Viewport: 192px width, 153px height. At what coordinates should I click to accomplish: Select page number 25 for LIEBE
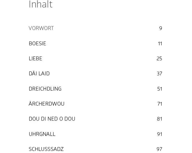(x=159, y=59)
